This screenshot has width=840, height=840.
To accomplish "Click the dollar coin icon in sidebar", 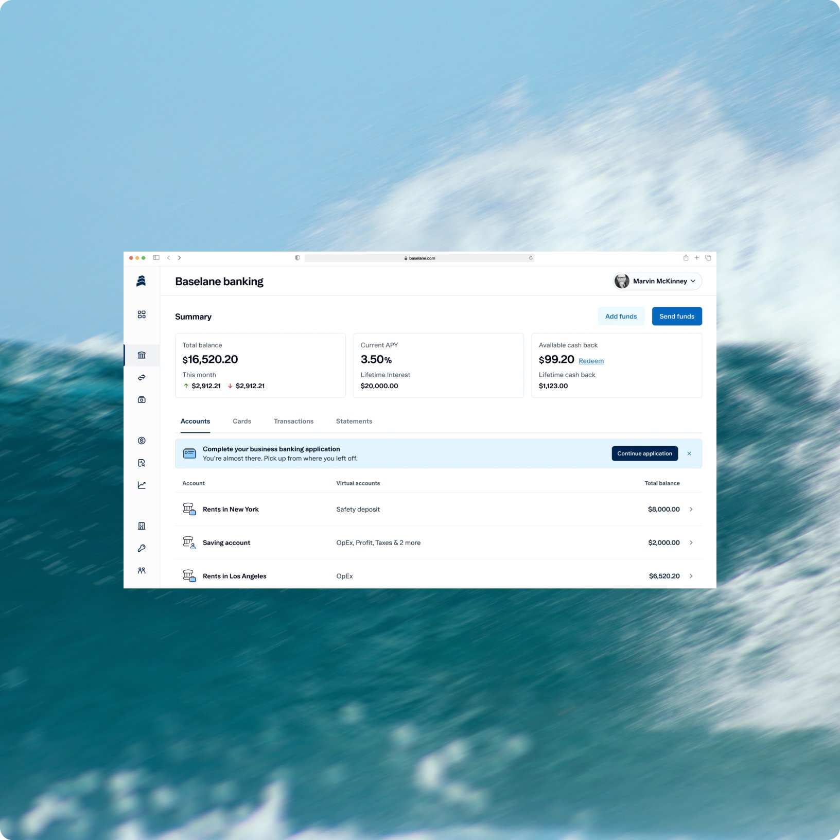I will (x=142, y=441).
